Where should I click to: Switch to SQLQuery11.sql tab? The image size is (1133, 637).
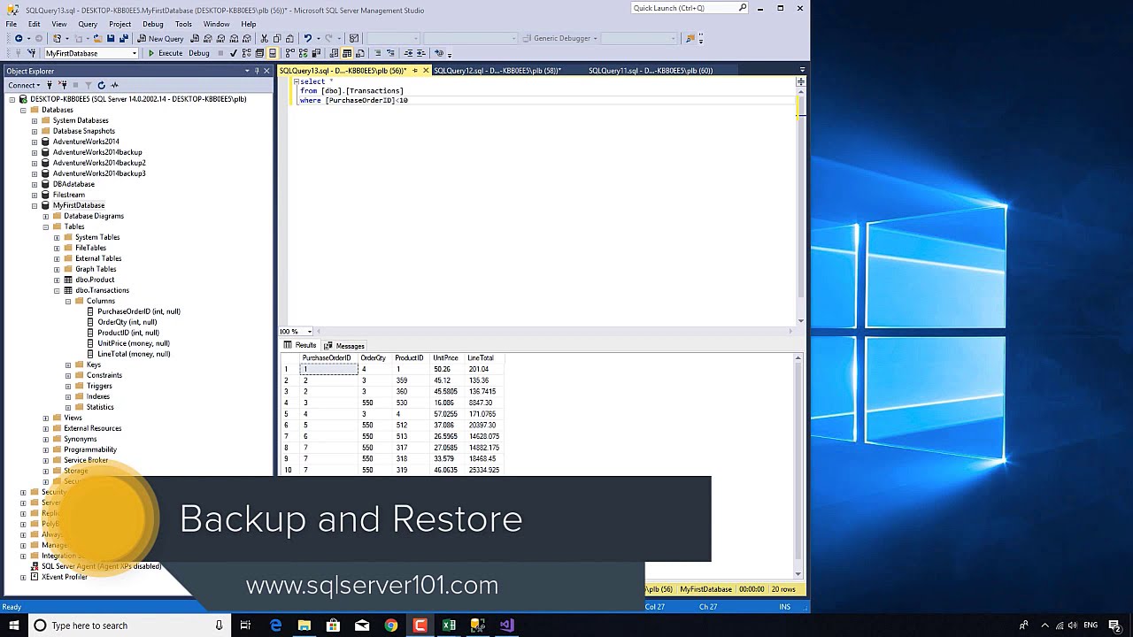(651, 70)
